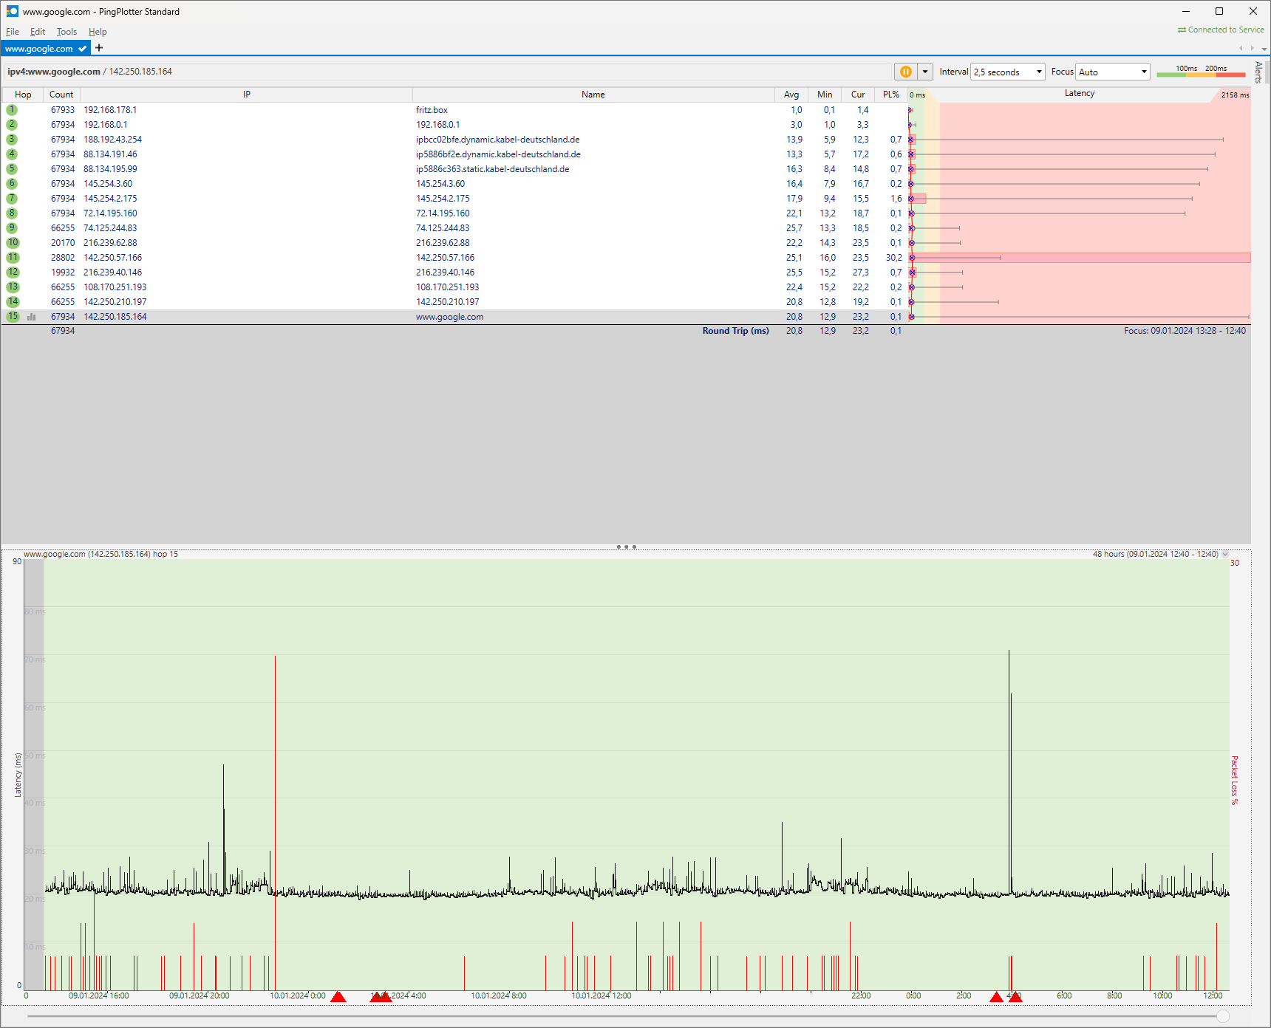Open the Tools menu

[67, 32]
